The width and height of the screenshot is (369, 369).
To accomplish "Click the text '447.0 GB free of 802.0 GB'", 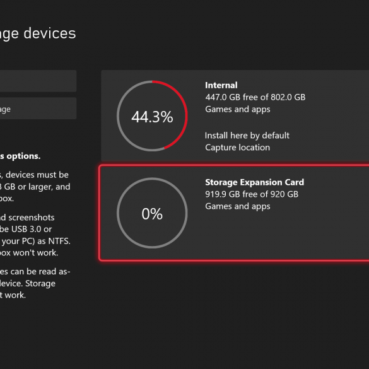I will [x=255, y=97].
